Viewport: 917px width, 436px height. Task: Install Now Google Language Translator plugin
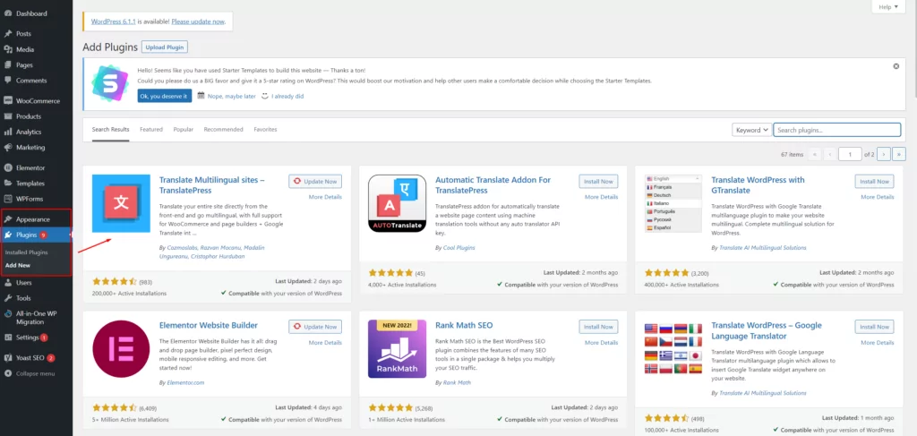click(874, 327)
